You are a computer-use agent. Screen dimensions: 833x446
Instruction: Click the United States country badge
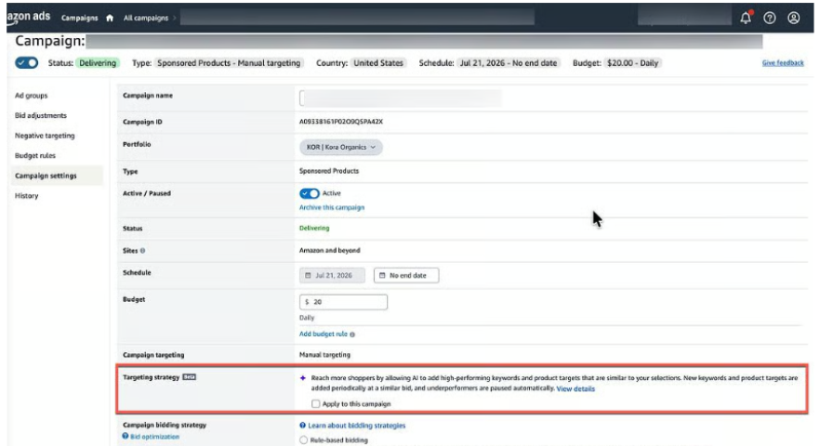click(x=378, y=63)
